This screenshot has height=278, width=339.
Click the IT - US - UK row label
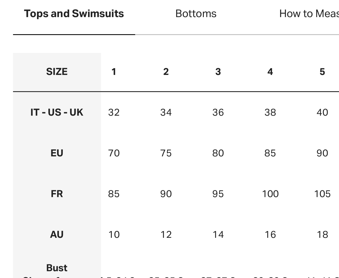[57, 112]
